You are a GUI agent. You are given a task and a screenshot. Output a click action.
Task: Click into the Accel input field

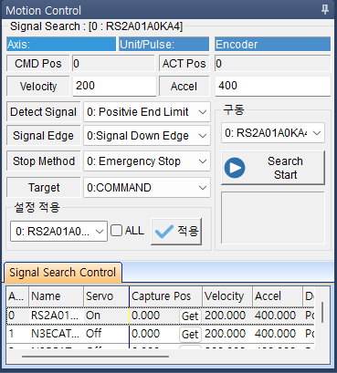(x=273, y=86)
